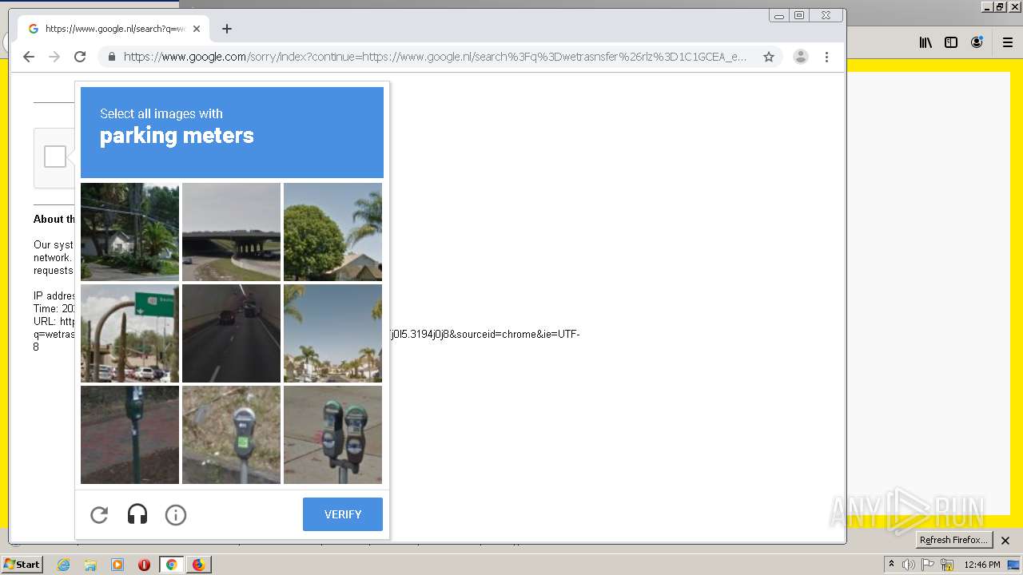The width and height of the screenshot is (1023, 575).
Task: Open the Chrome three-dot menu
Action: click(826, 57)
